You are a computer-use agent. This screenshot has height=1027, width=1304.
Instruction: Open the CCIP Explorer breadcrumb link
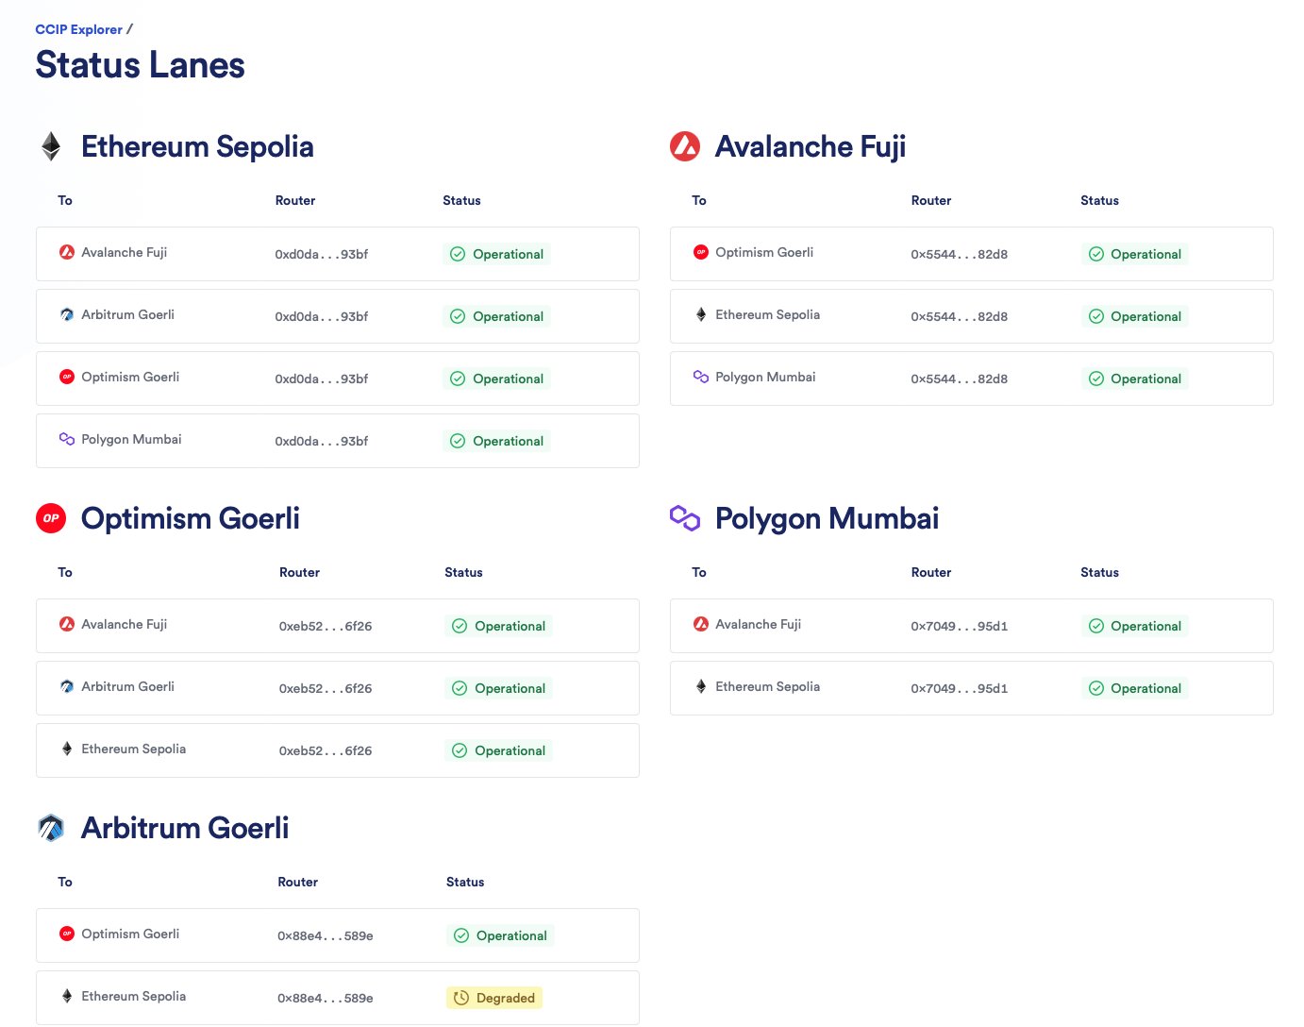pyautogui.click(x=79, y=29)
